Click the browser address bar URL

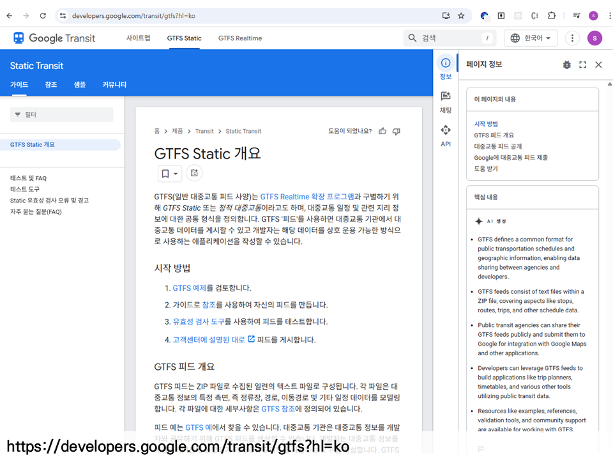coord(133,15)
